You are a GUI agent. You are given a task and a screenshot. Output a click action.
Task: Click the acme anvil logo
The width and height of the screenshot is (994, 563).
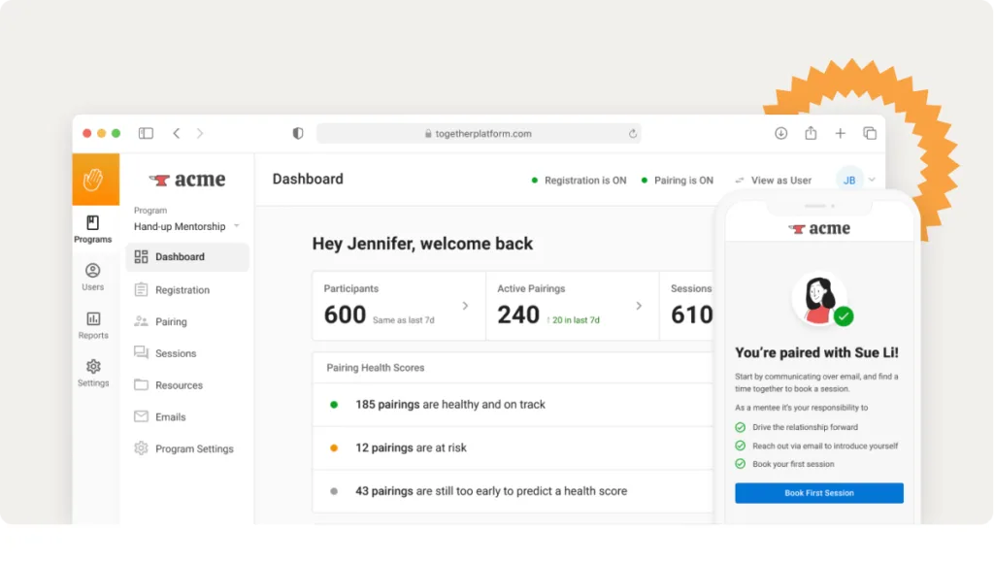point(187,179)
